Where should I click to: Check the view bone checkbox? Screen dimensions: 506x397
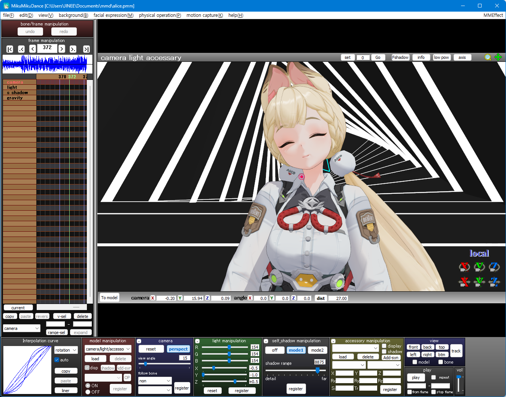[440, 362]
